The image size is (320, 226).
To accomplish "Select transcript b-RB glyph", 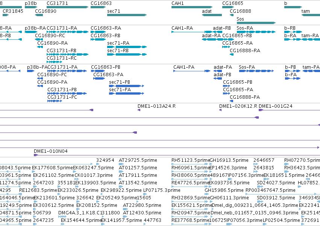I will click(x=293, y=32).
